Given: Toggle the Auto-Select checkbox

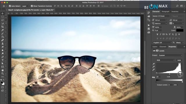Looking at the screenshot, I should click(x=10, y=6).
